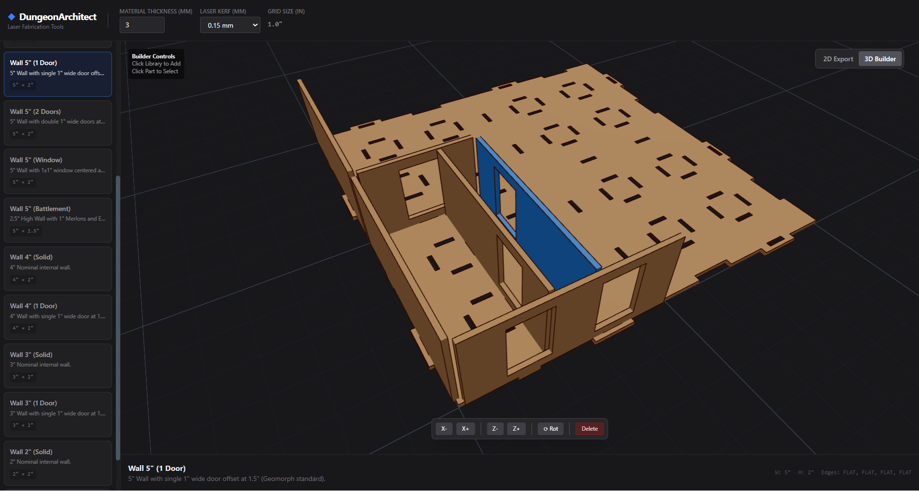Delete the selected wall part
The image size is (919, 491).
[x=589, y=429]
